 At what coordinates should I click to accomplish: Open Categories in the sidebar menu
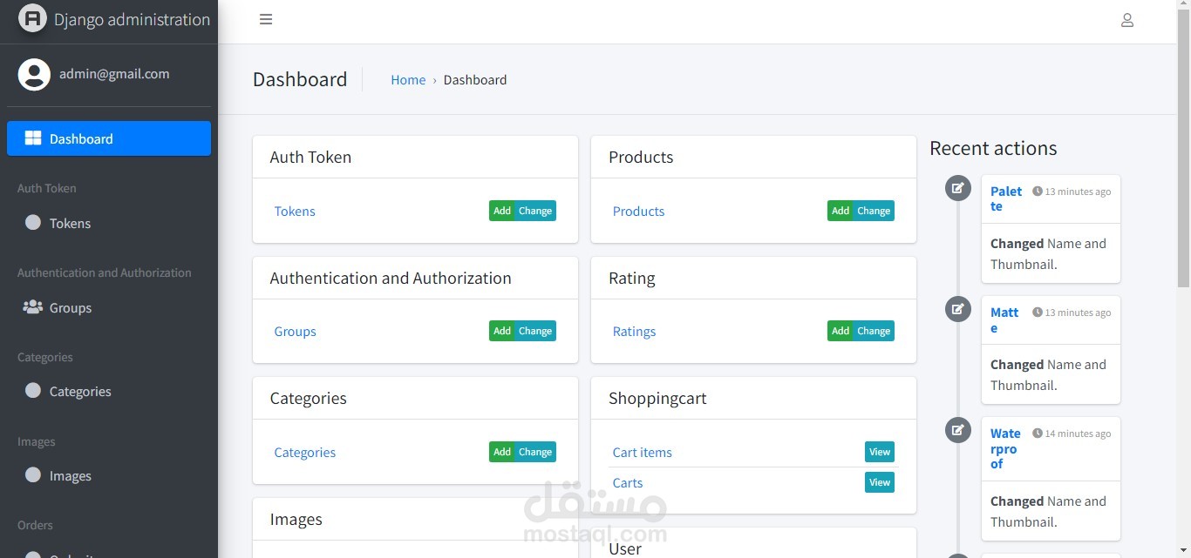tap(79, 392)
